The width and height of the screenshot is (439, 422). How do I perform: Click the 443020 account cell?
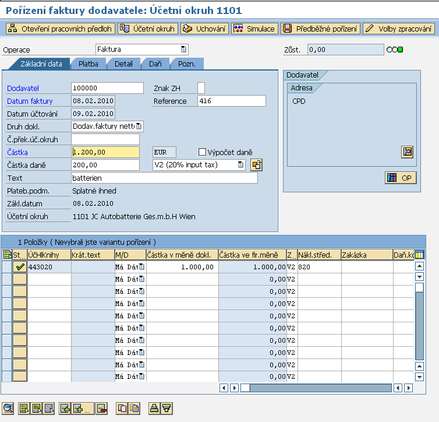coord(49,267)
